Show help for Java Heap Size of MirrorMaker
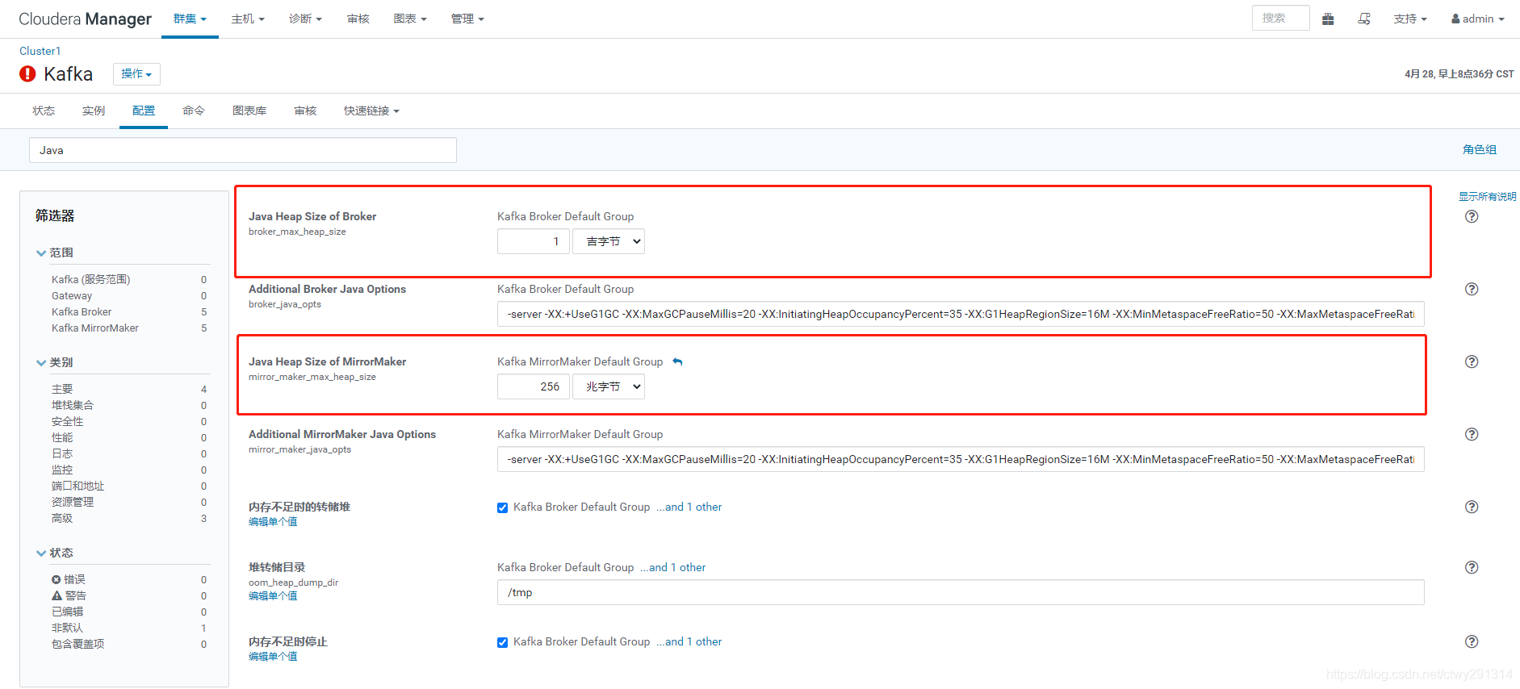 click(x=1472, y=361)
